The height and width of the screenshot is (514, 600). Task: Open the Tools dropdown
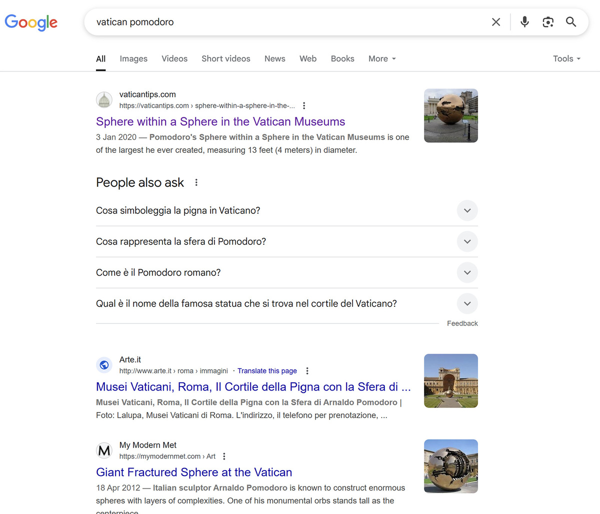tap(566, 59)
